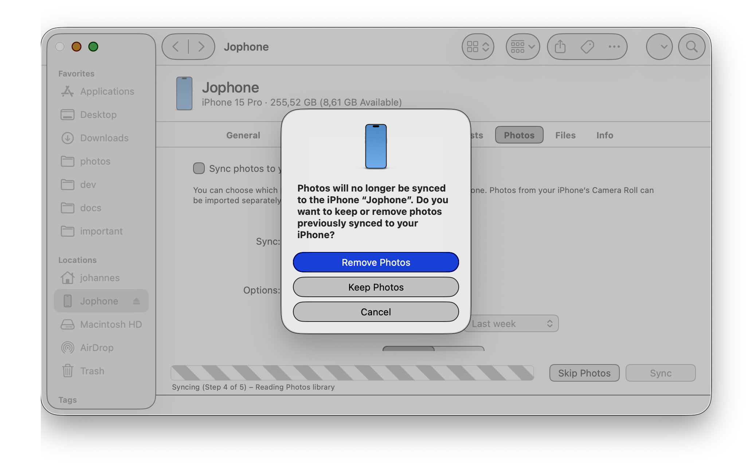Screen dimensions: 752x469
Task: Click the toolbar chevron-down dropdown button
Action: pyautogui.click(x=659, y=47)
